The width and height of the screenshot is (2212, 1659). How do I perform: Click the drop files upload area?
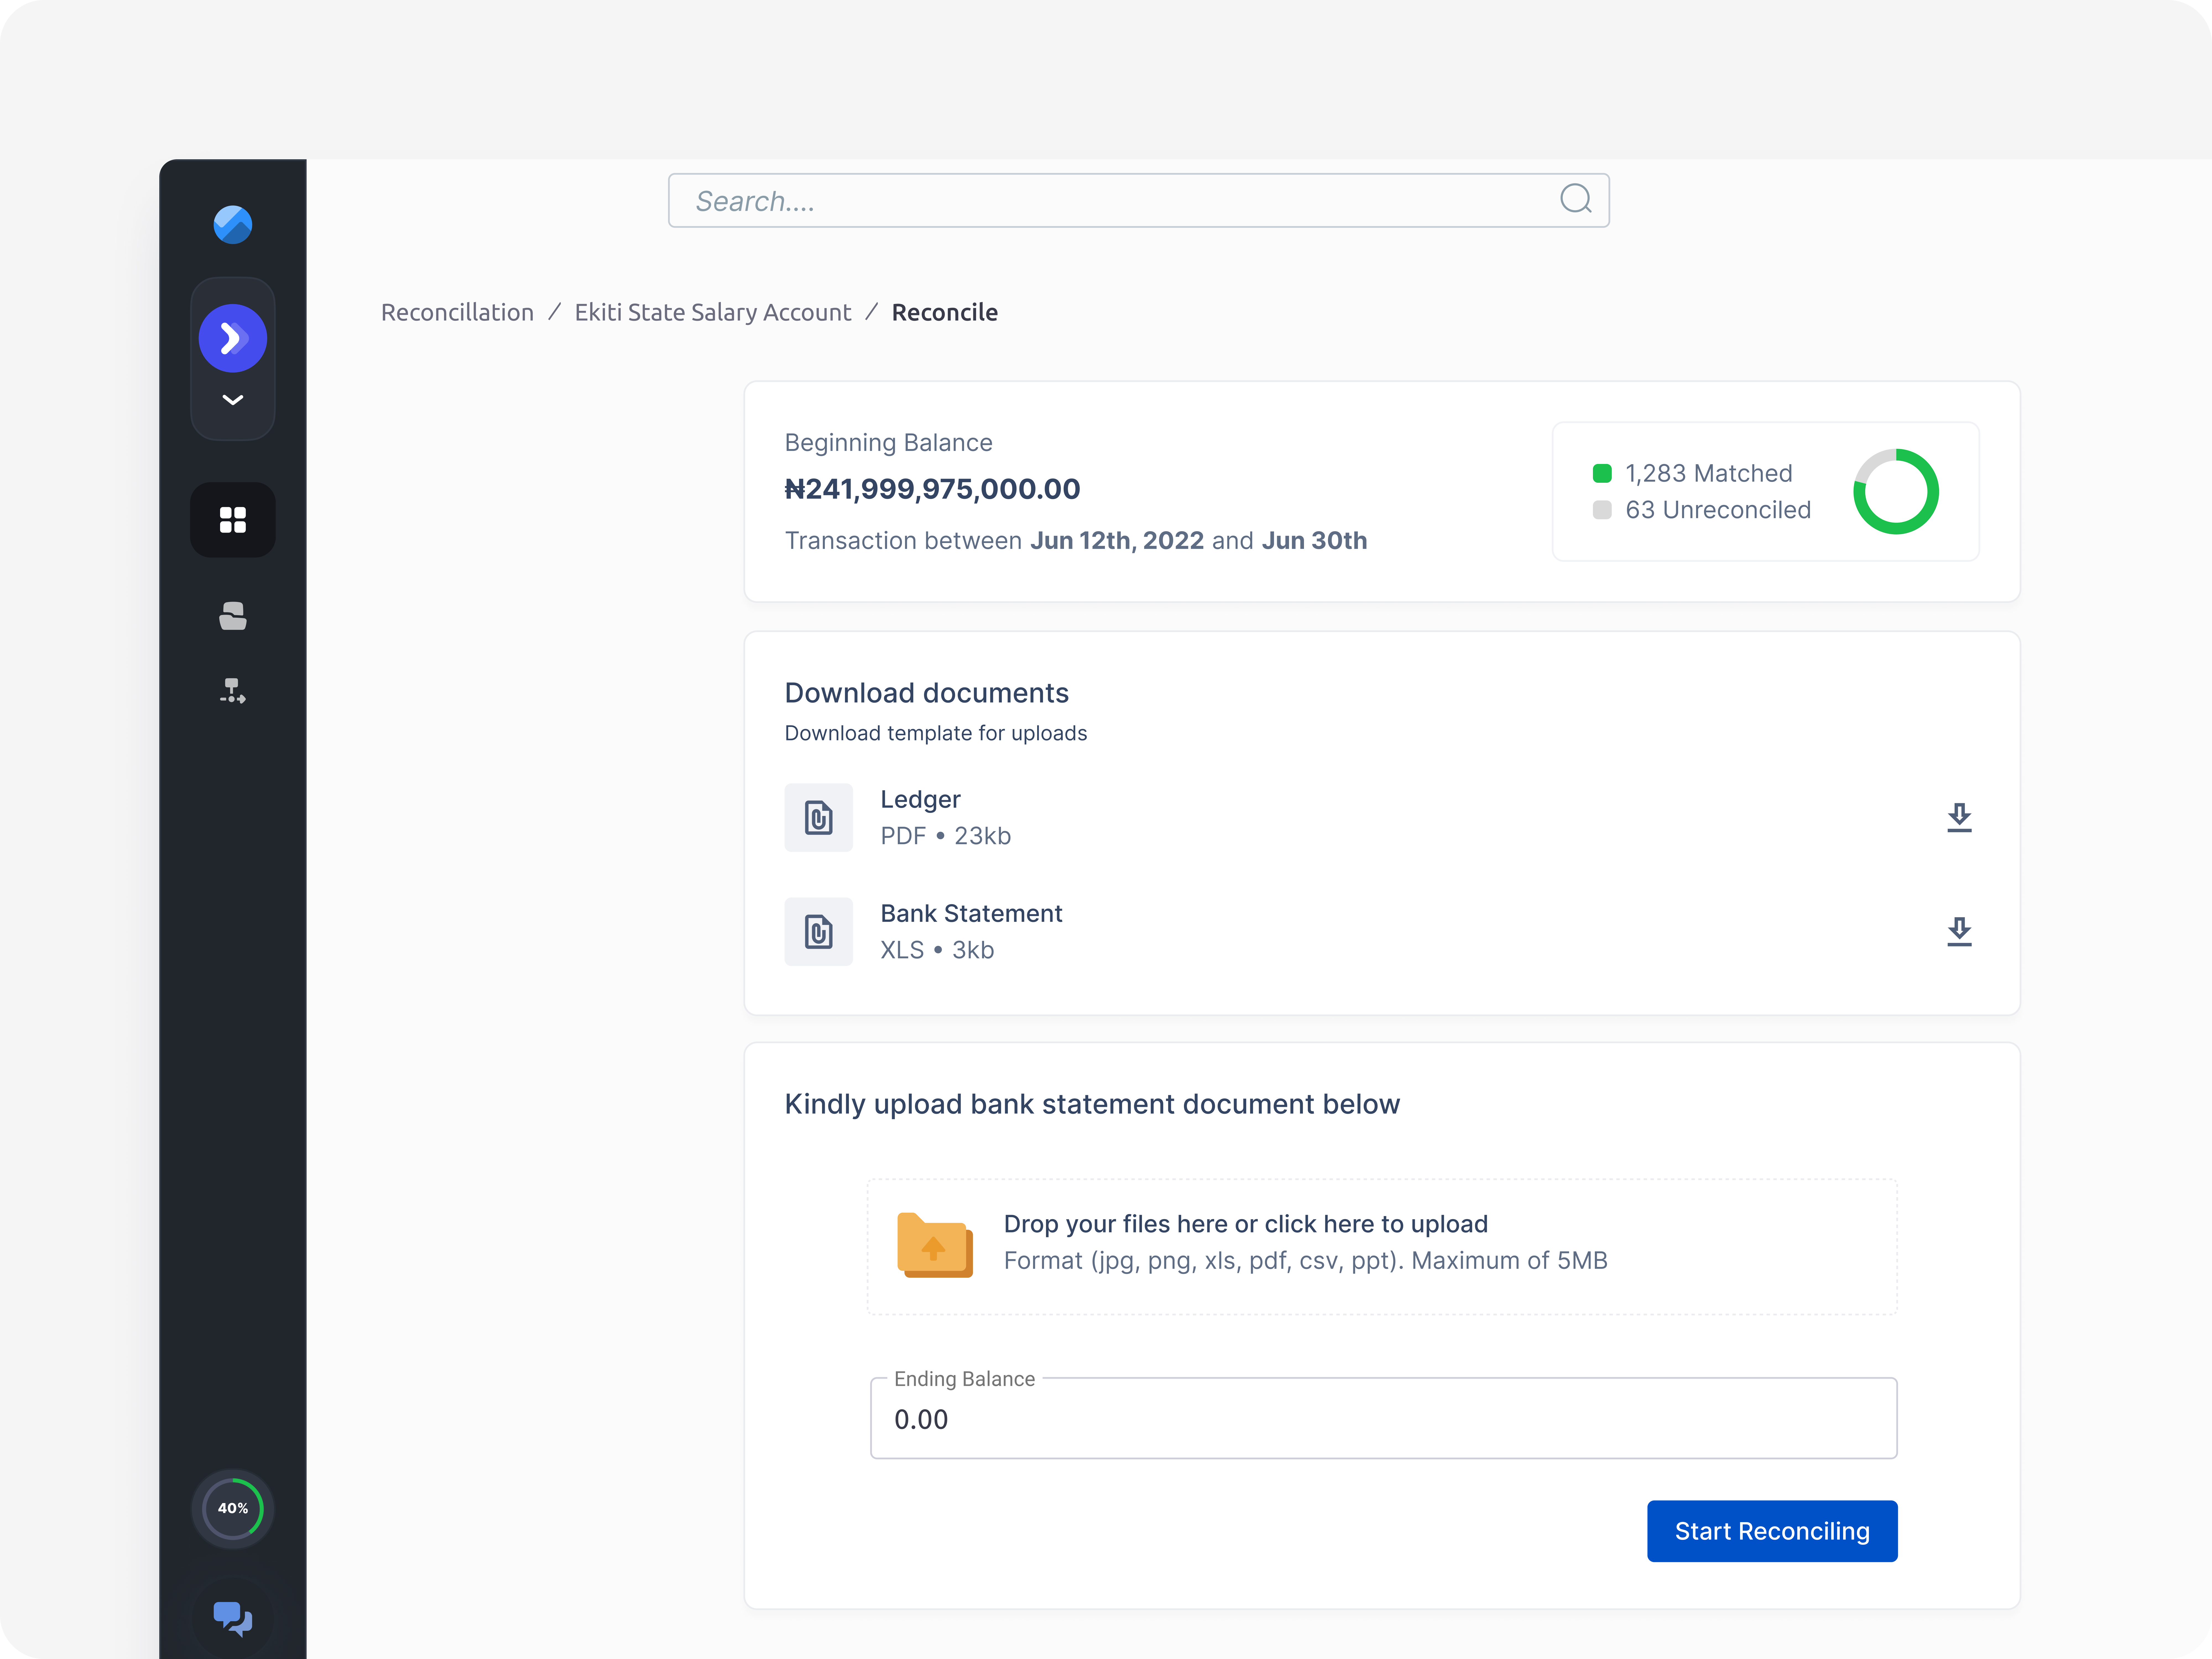[x=1382, y=1247]
